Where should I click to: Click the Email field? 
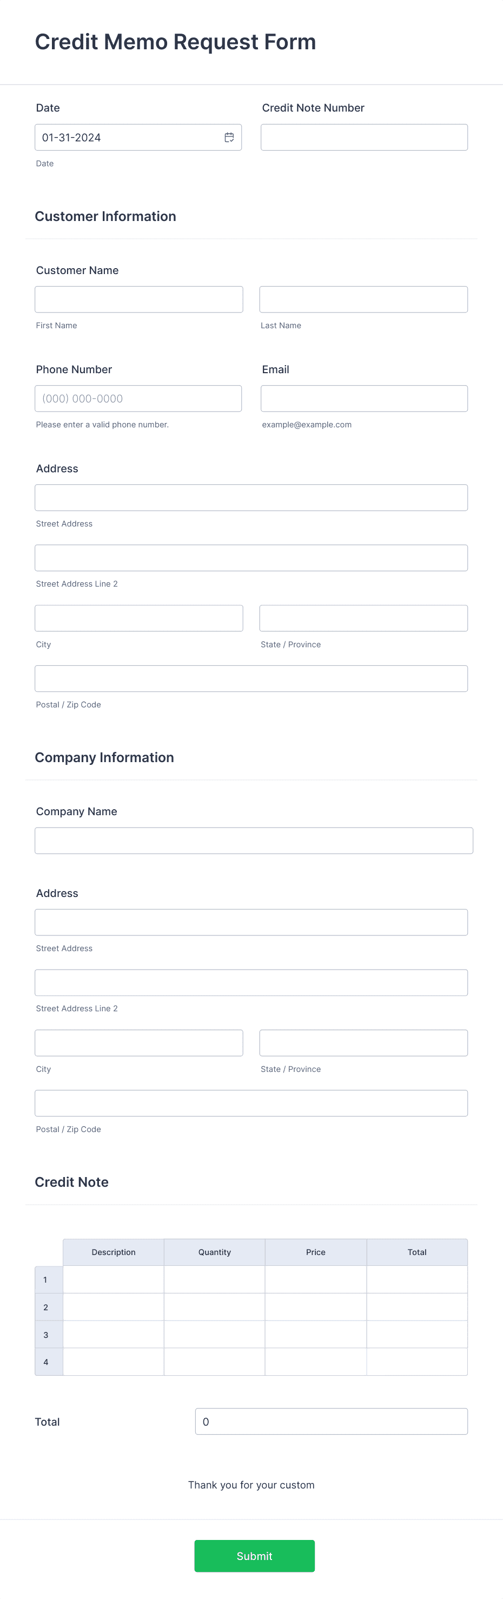pyautogui.click(x=364, y=398)
